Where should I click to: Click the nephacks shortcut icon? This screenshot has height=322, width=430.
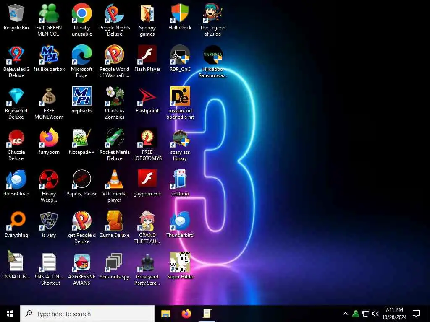pyautogui.click(x=82, y=96)
